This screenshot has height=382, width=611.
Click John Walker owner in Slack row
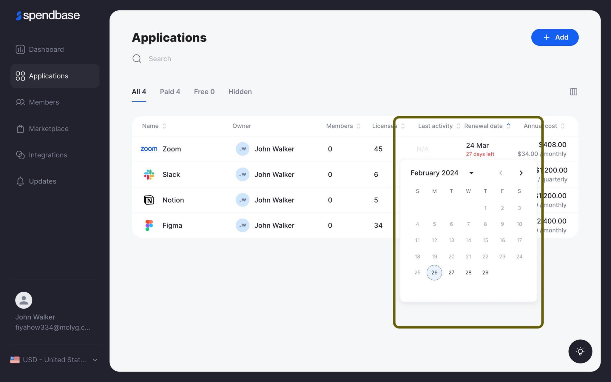click(274, 174)
